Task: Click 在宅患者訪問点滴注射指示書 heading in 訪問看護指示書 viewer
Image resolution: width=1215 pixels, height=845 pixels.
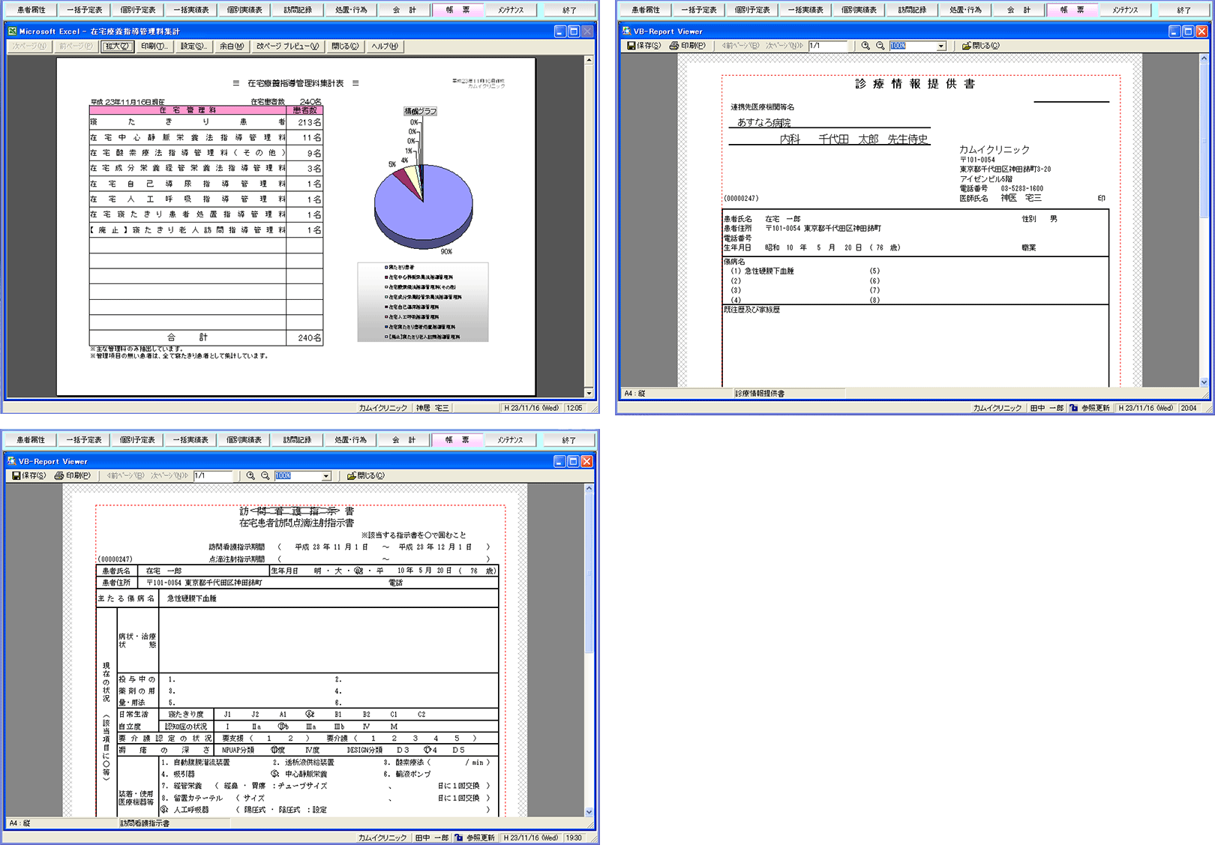Action: pos(296,523)
